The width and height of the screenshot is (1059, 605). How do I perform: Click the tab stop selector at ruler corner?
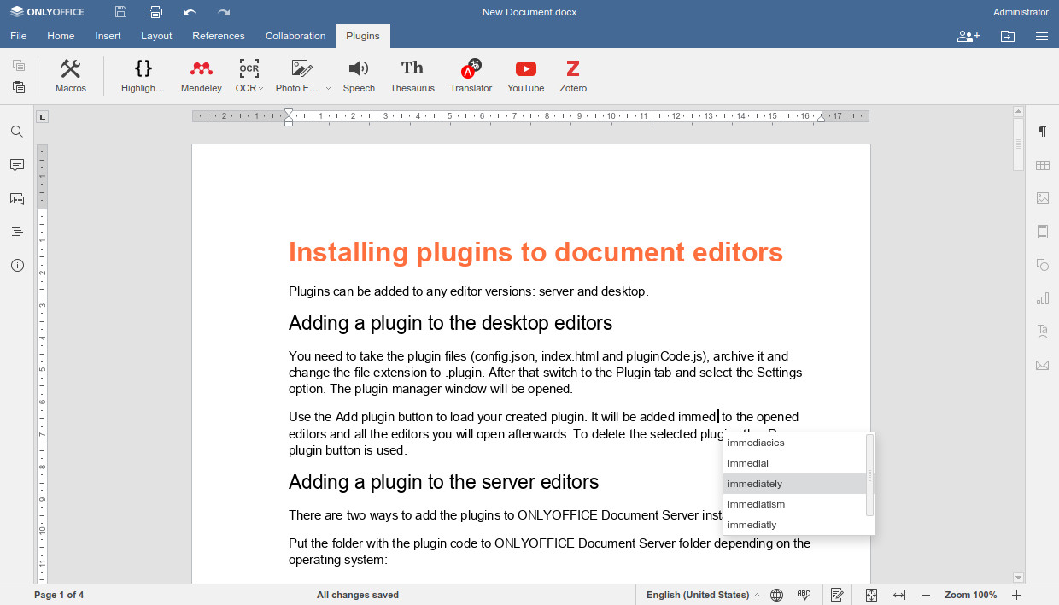(43, 117)
